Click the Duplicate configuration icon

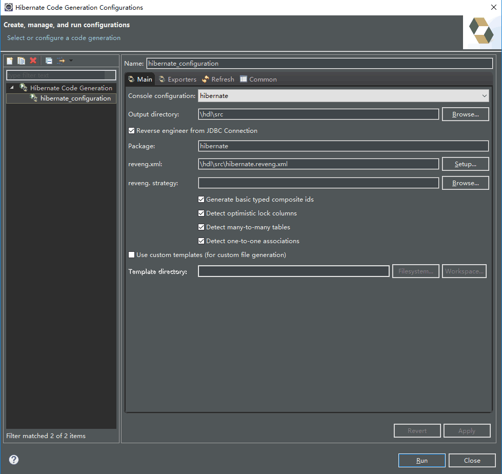point(21,61)
